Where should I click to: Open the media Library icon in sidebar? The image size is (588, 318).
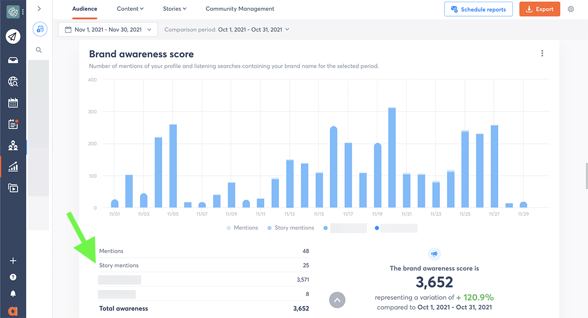coord(13,188)
